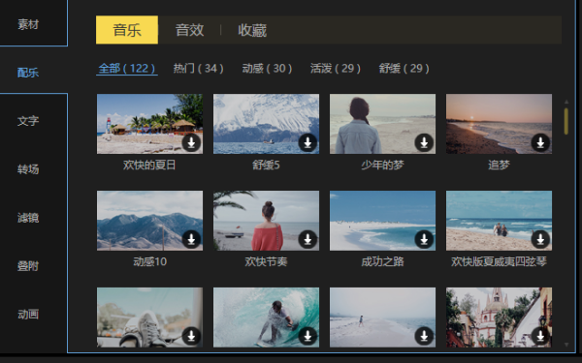This screenshot has width=582, height=363.
Task: Download the foggy beach thumbnail track
Action: click(424, 336)
